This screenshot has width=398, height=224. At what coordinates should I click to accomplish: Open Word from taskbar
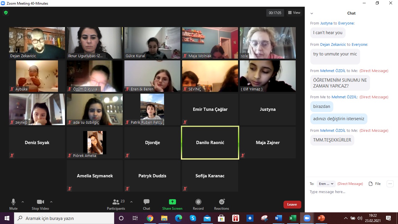click(x=279, y=218)
